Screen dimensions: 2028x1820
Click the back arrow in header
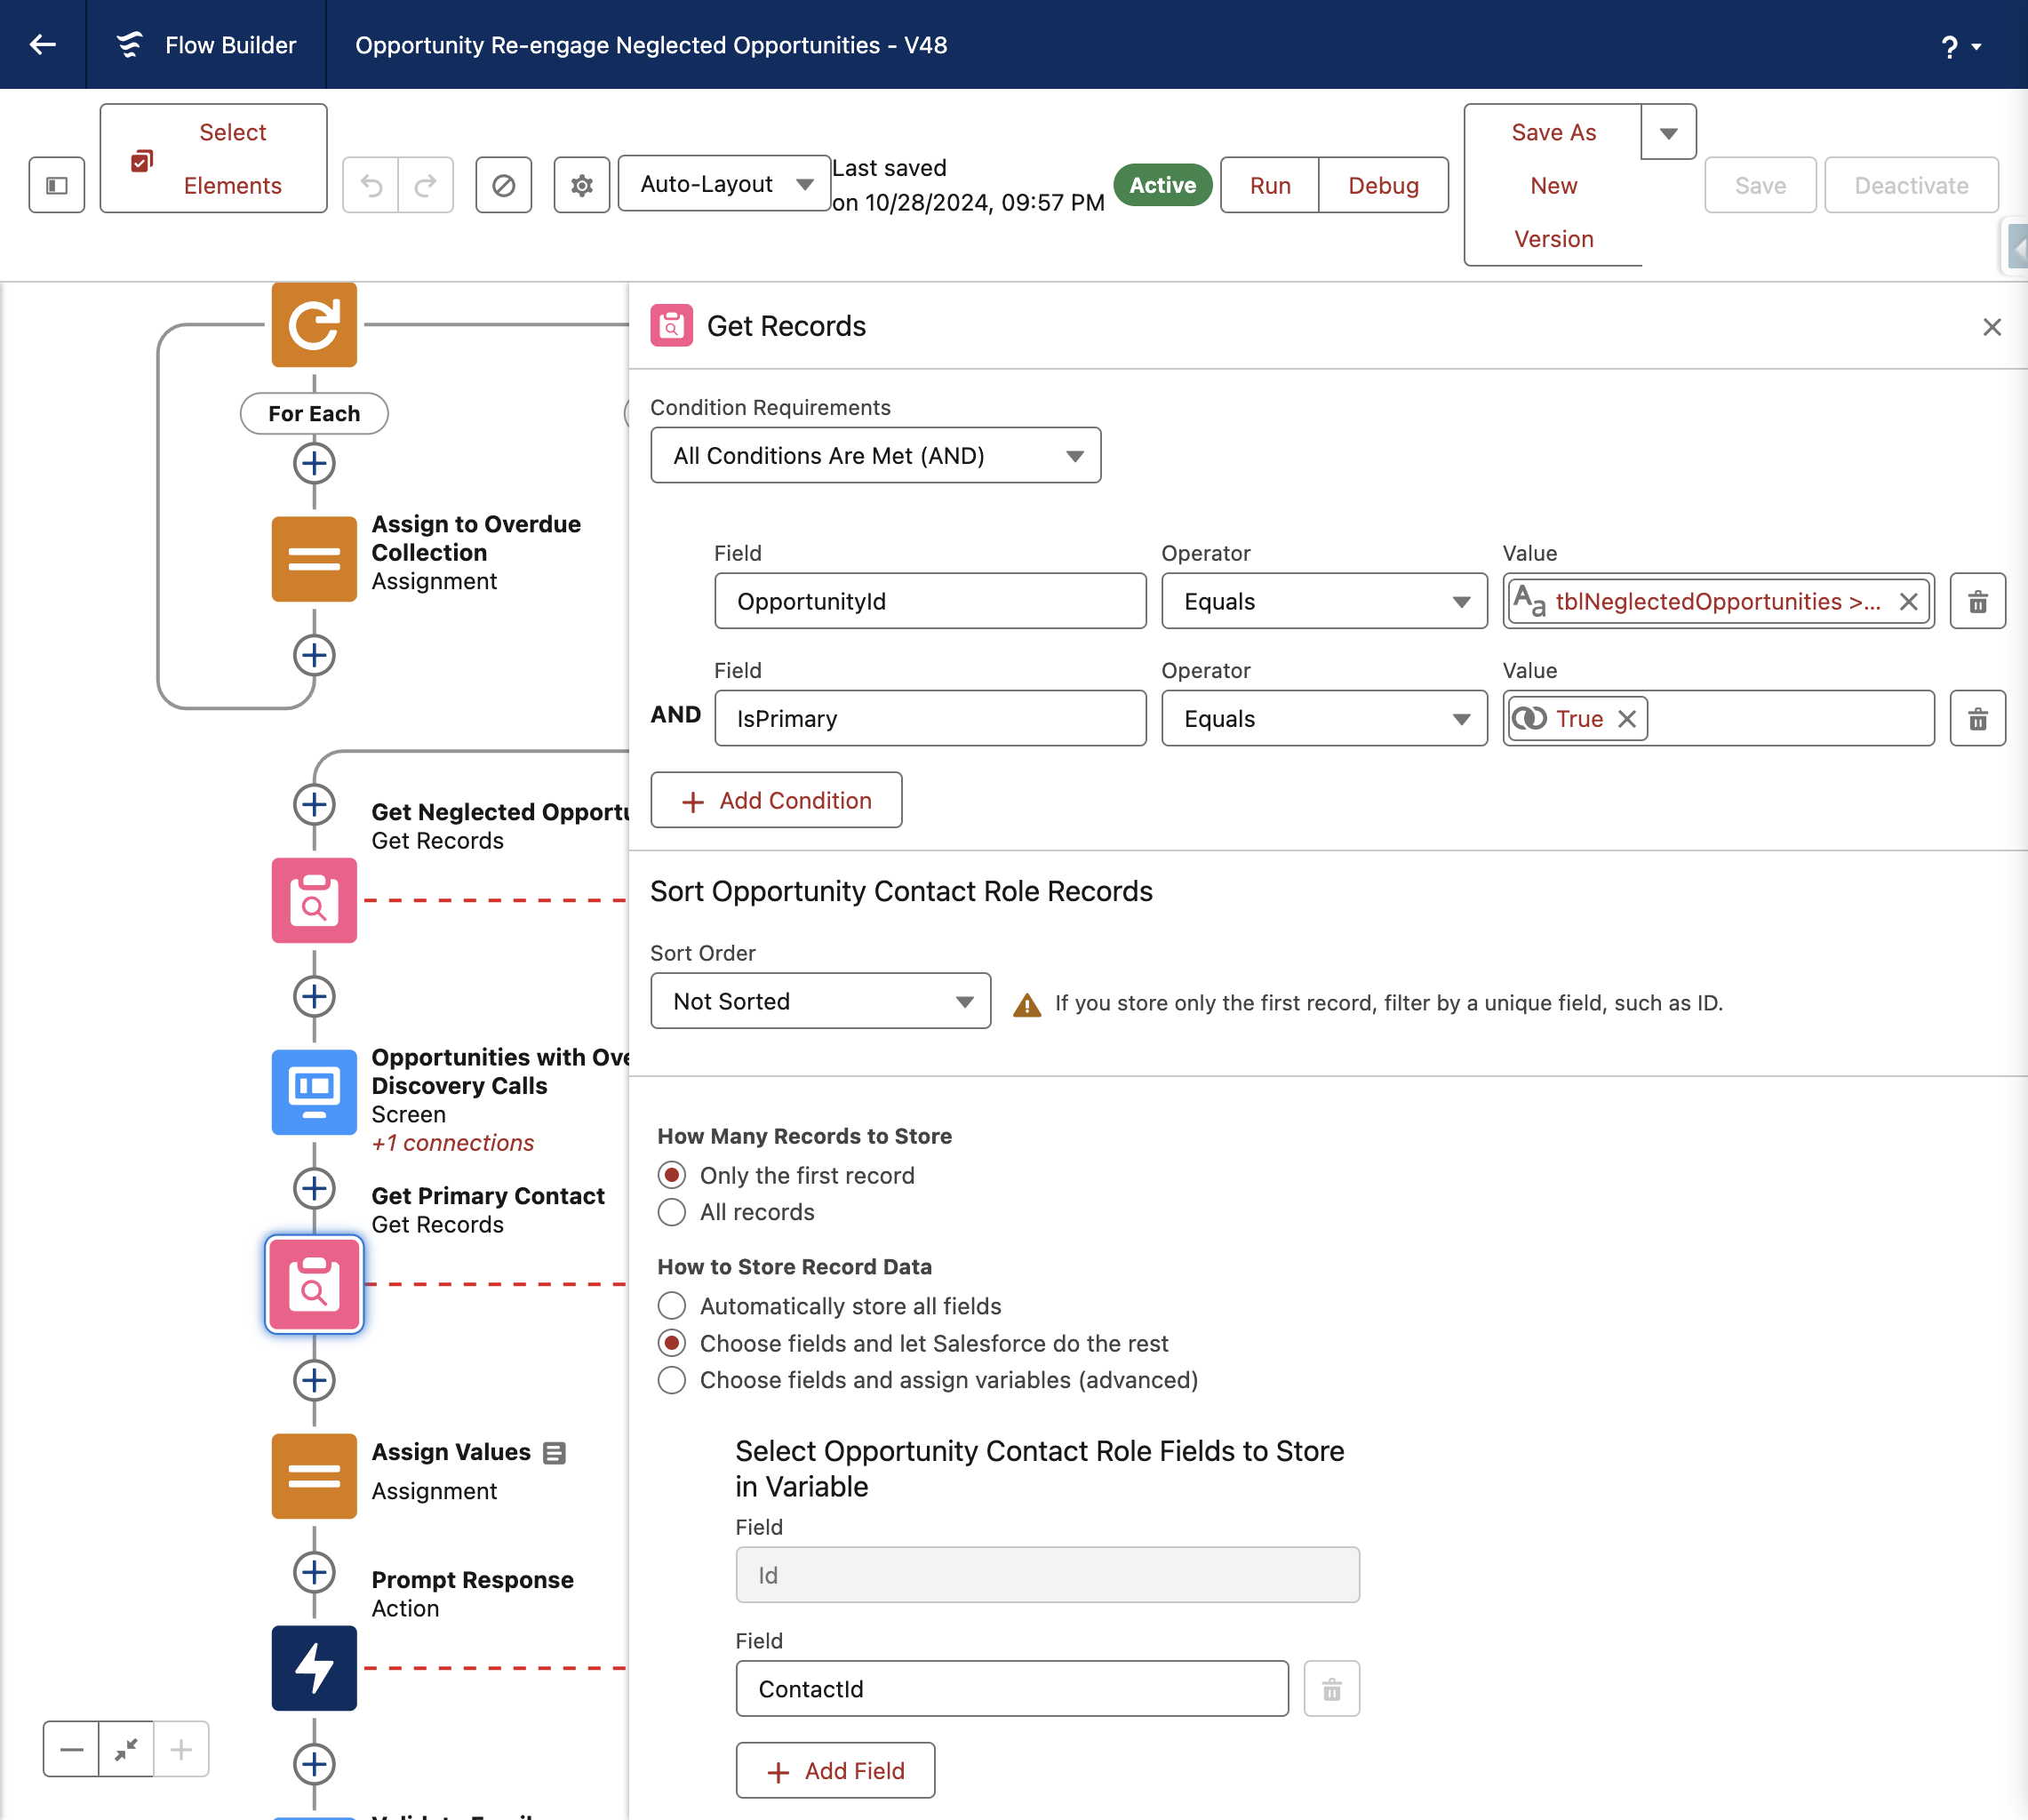point(42,44)
